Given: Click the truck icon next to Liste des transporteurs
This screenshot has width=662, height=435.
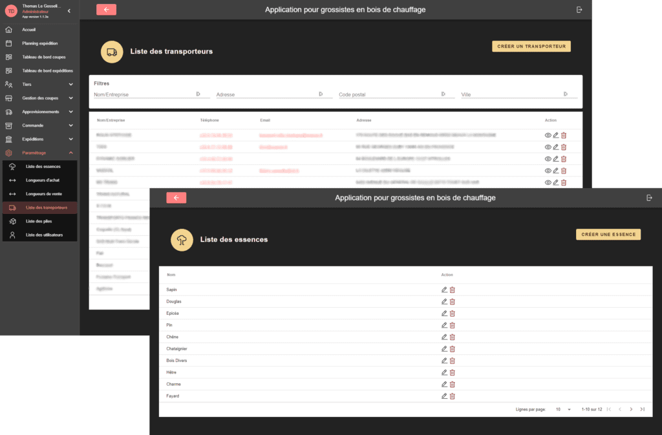Looking at the screenshot, I should tap(112, 50).
